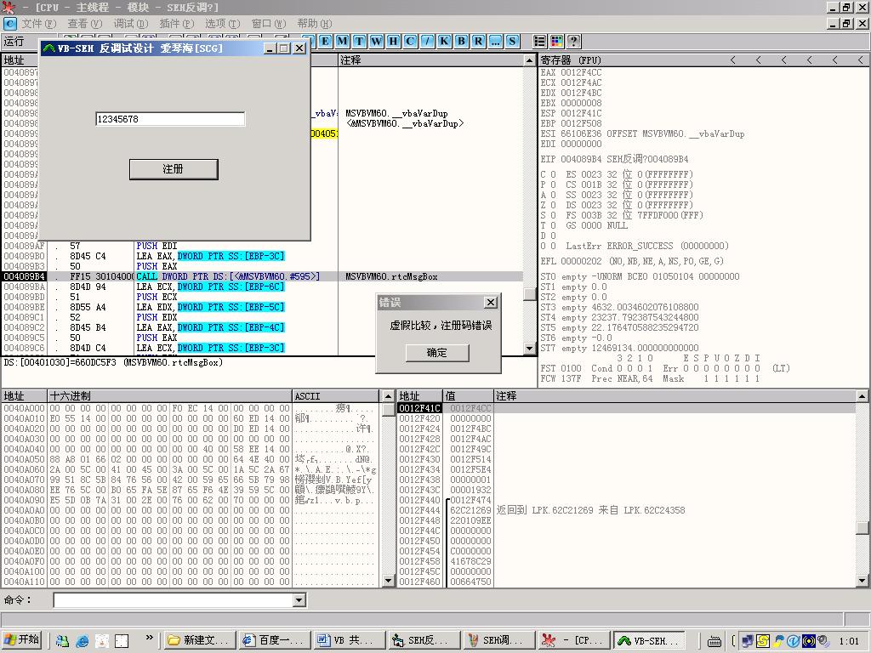Click the tray language bar keyboard icon
This screenshot has height=653, width=871.
click(x=714, y=641)
